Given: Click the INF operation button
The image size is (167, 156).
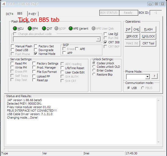Looking at the screenshot, I should click(128, 29).
